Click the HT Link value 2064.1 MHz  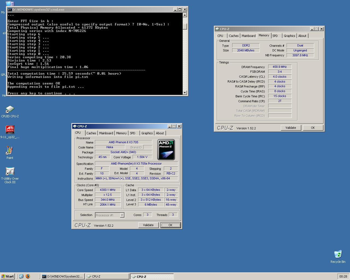tap(108, 205)
